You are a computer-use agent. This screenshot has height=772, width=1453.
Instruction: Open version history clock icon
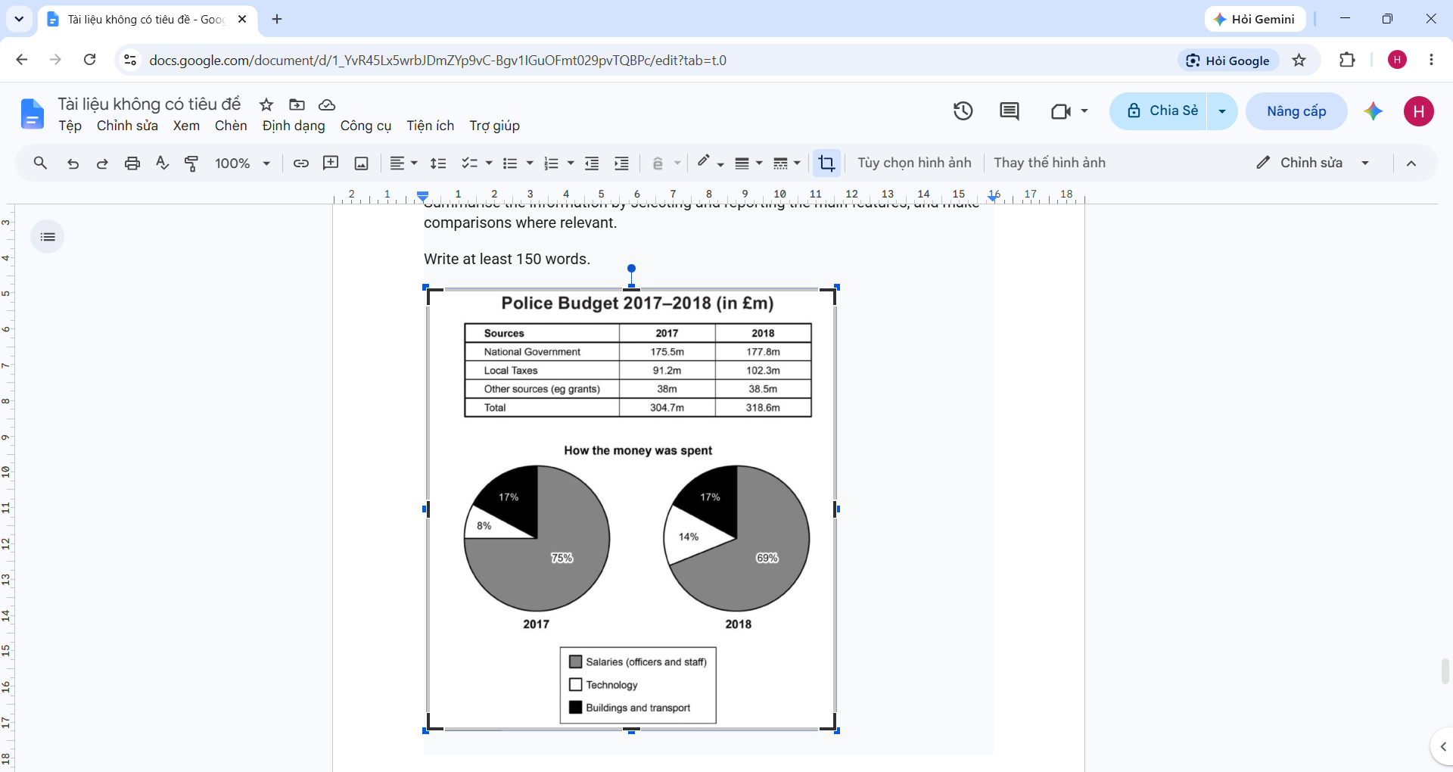(x=963, y=111)
